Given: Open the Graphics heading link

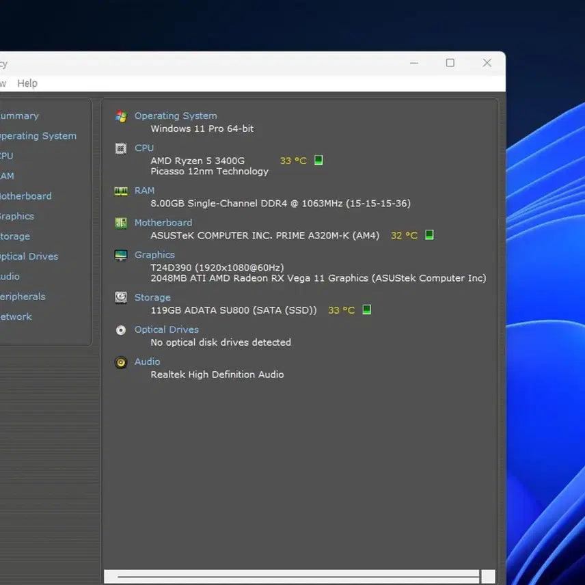Looking at the screenshot, I should [154, 255].
